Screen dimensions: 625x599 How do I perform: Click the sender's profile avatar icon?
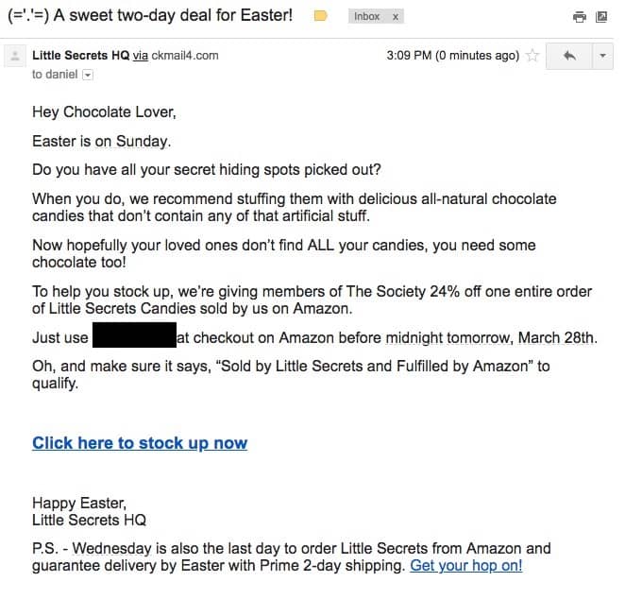click(14, 57)
